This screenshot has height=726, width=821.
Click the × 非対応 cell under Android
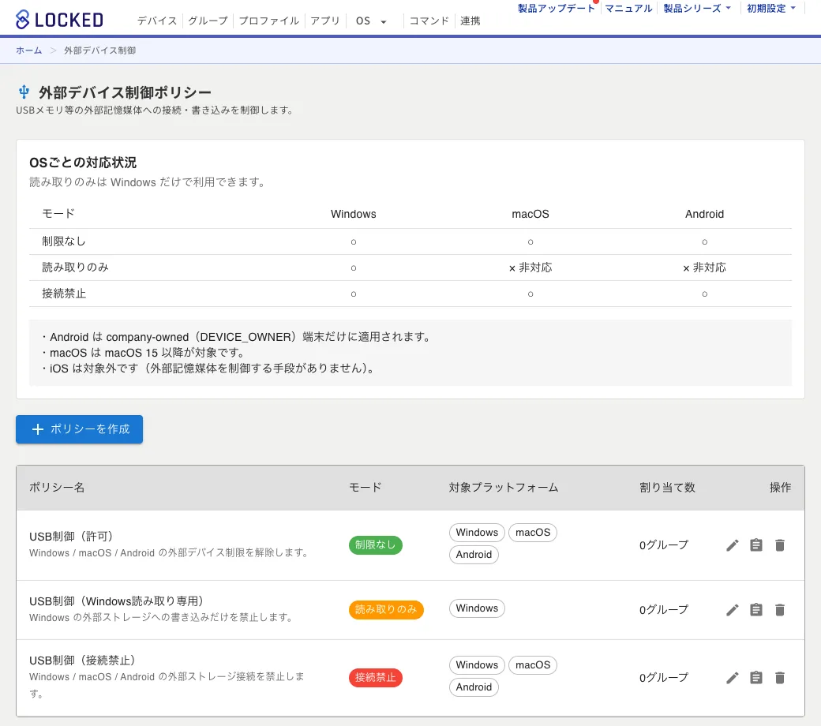point(704,268)
